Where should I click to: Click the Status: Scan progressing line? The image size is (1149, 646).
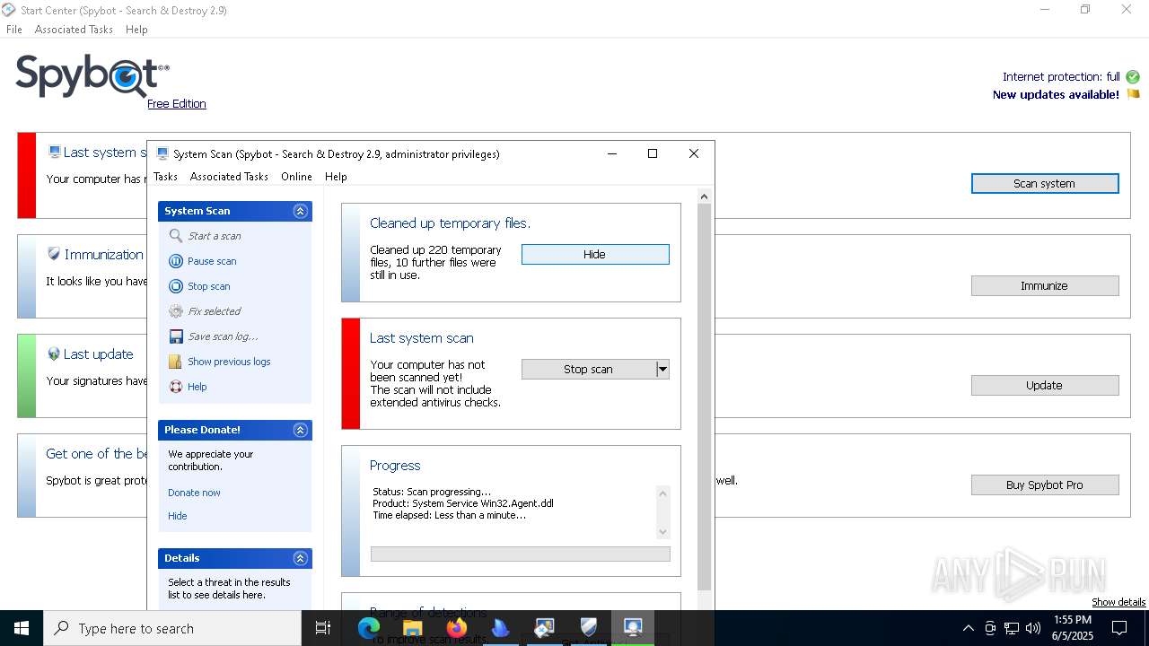point(432,492)
